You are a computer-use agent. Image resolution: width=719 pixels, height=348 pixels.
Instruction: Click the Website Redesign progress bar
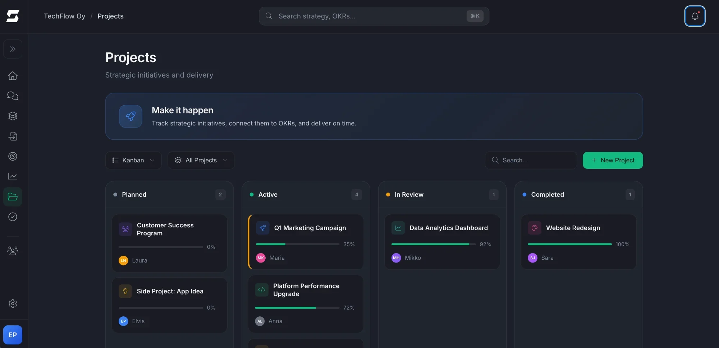click(x=569, y=244)
